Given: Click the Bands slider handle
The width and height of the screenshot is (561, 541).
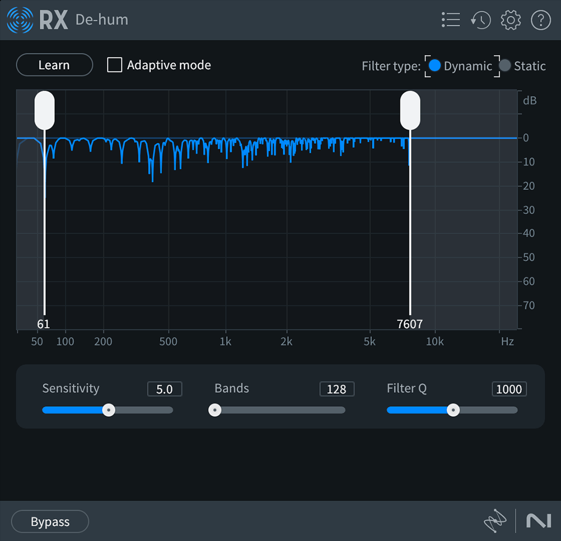Looking at the screenshot, I should (214, 410).
